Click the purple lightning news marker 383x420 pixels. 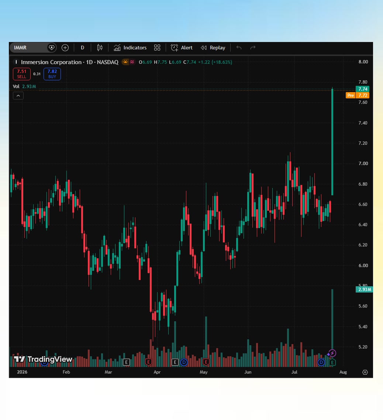pos(332,353)
